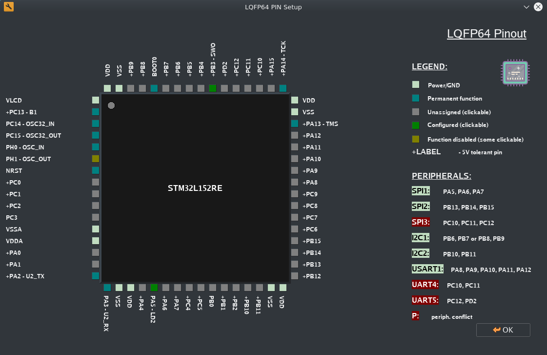Click the PA2 - U2_TX pin square
This screenshot has height=355, width=547.
point(96,276)
